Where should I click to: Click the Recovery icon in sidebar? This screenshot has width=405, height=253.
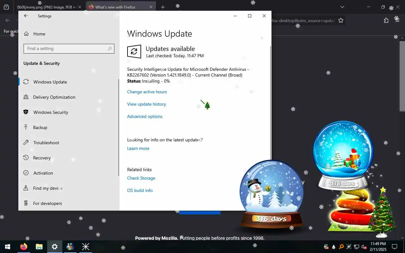pos(26,158)
